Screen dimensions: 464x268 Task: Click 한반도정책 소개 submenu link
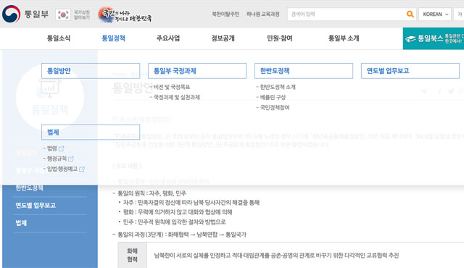click(x=278, y=87)
